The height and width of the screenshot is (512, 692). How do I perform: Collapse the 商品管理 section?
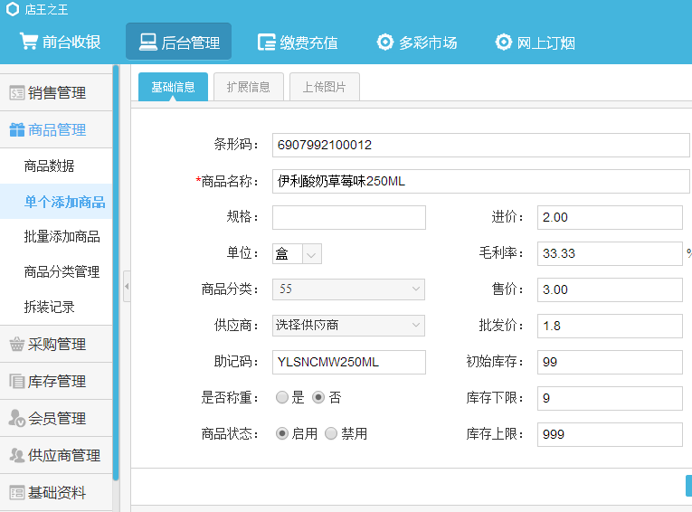[56, 129]
